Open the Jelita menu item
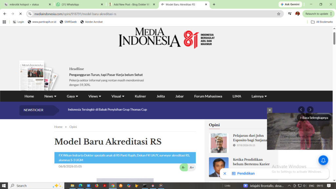This screenshot has width=336, height=189. 161,96
